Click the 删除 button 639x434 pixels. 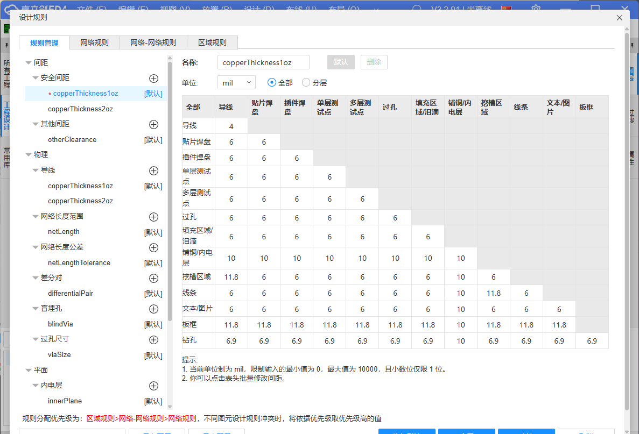374,62
